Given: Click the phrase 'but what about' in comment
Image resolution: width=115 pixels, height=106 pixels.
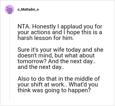Looking at the screenshot, I should 74,55.
